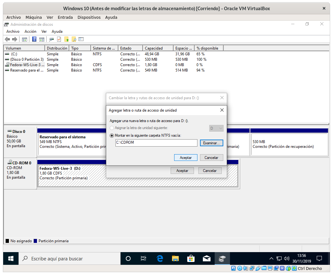Click Cancelar in the Agregar letra dialog
This screenshot has width=333, height=275.
(x=211, y=158)
